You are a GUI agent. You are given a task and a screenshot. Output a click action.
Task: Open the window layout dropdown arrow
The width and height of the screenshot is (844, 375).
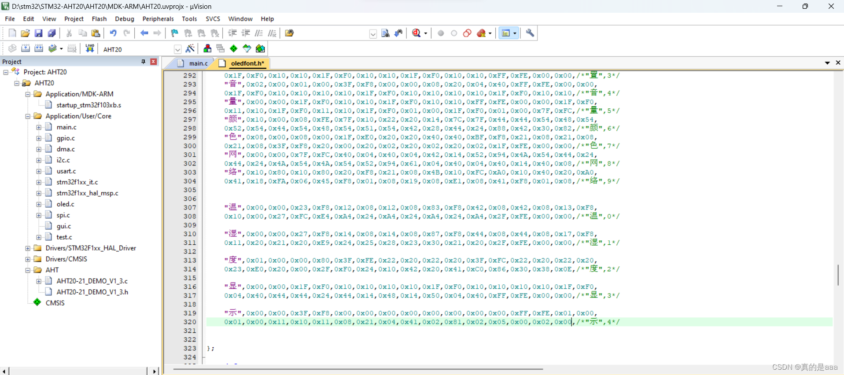click(x=515, y=33)
